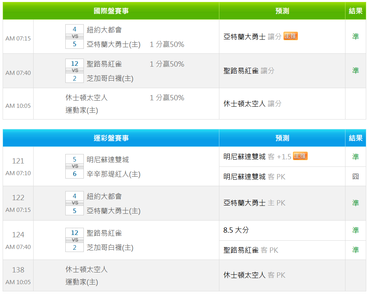The height and width of the screenshot is (294, 370).
Task: Click 準 result for 聖路易紅雀 讓分
Action: (x=356, y=70)
